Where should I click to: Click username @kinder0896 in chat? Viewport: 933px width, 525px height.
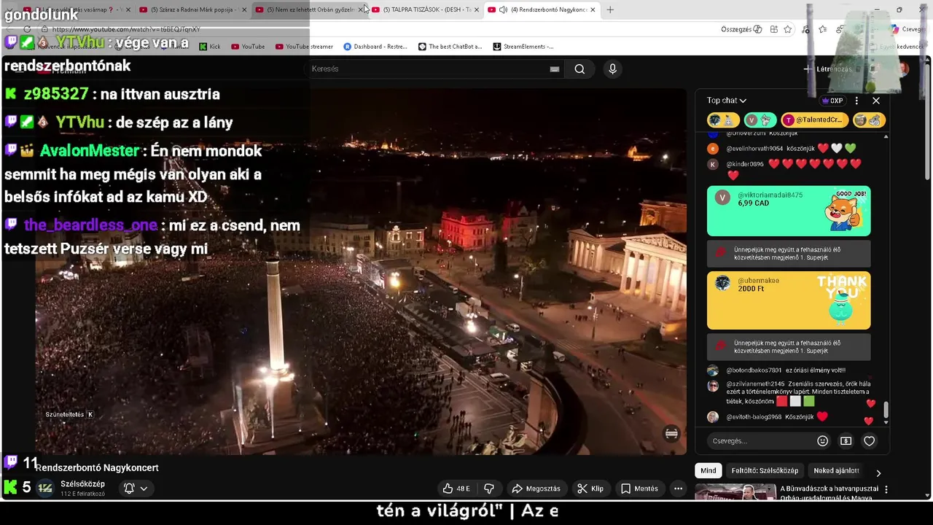click(745, 164)
